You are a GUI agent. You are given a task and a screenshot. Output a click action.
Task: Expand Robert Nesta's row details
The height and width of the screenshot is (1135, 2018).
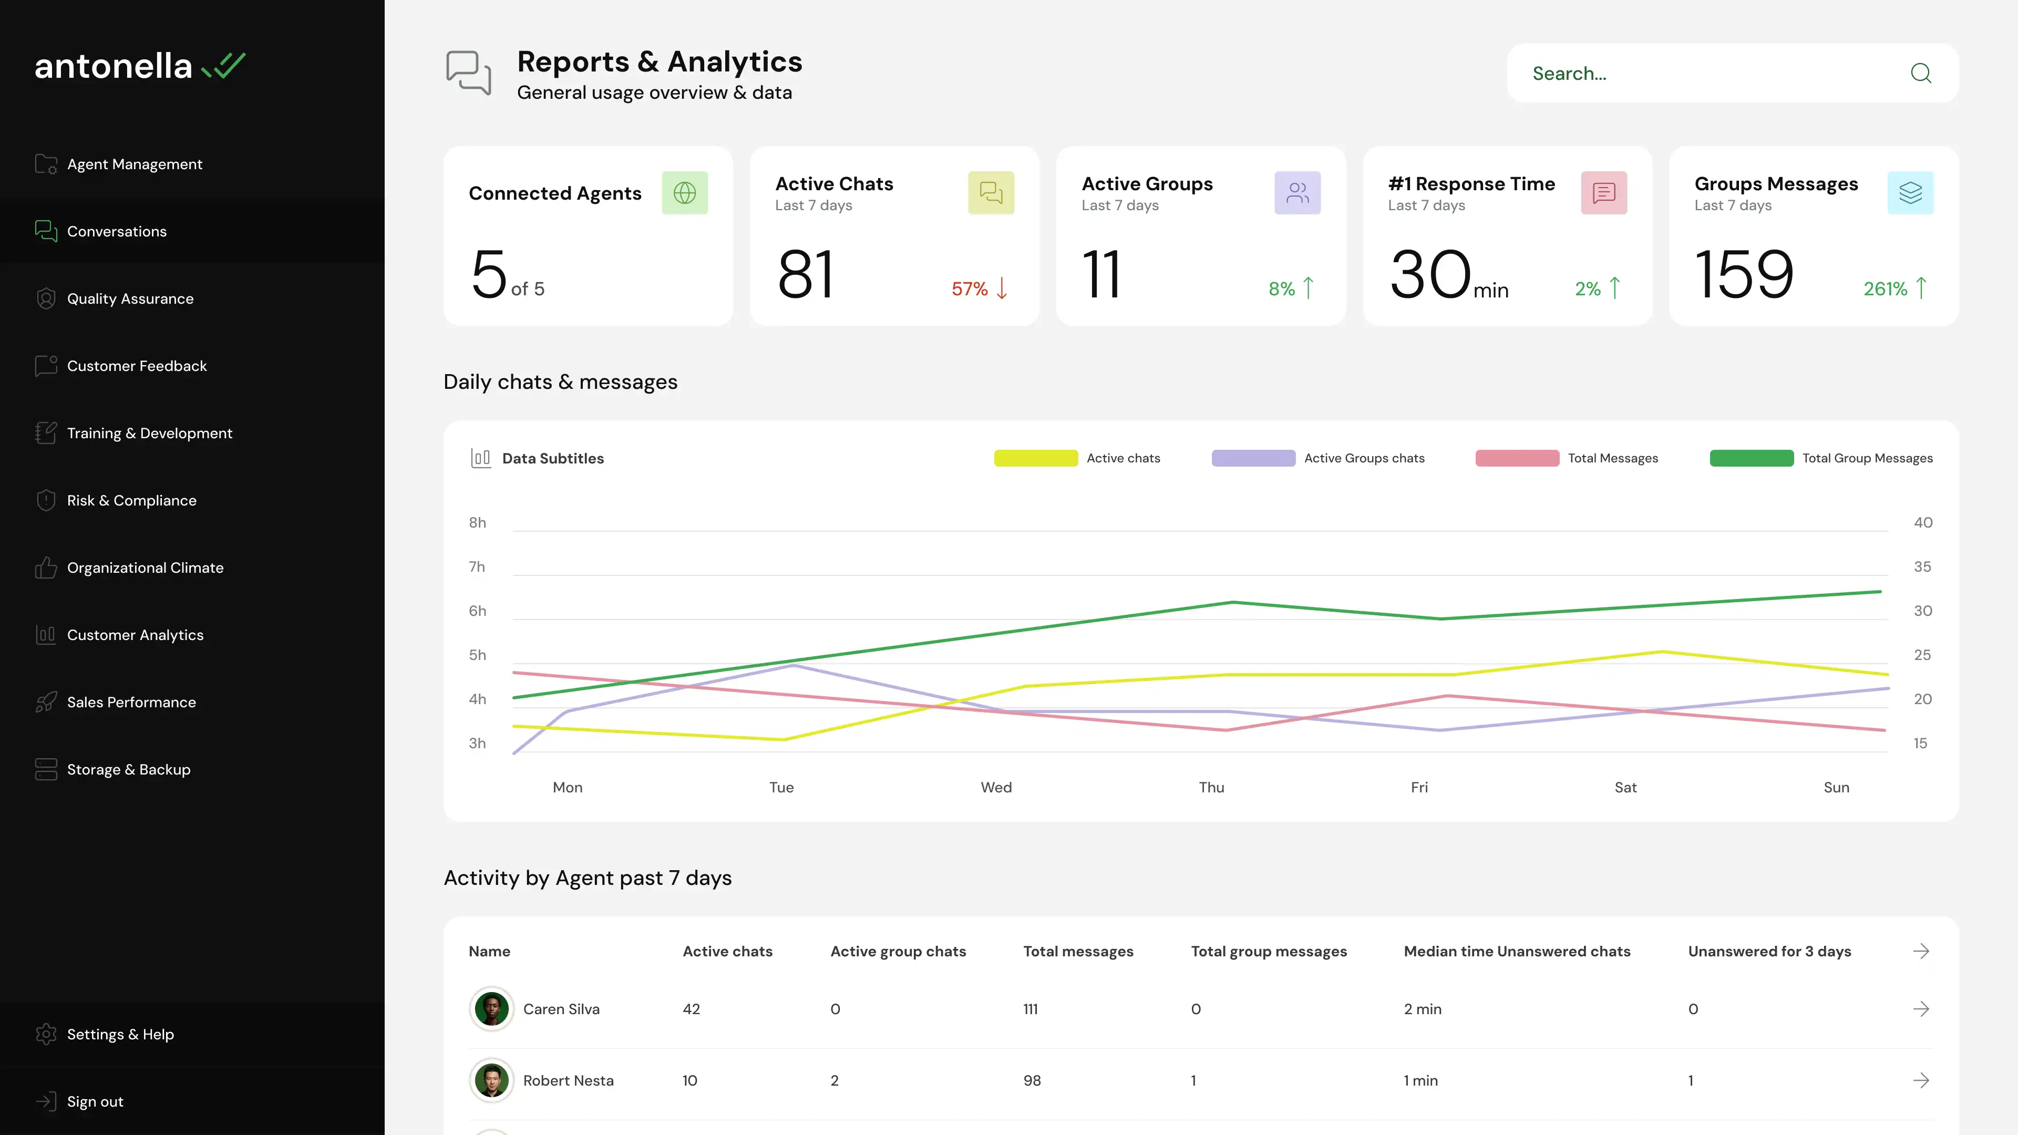[1922, 1080]
